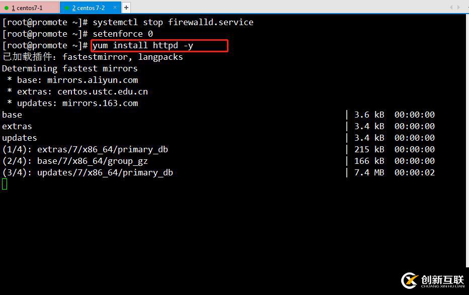Click the green terminal cursor block
Viewport: 469px width, 295px height.
click(5, 184)
